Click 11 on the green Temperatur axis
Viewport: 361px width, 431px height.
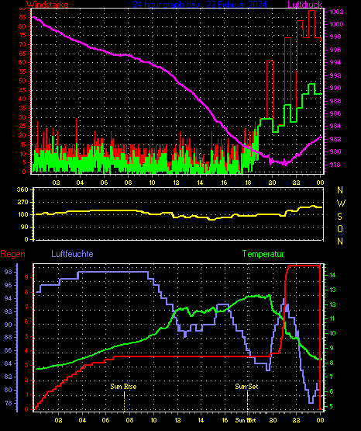(332, 318)
